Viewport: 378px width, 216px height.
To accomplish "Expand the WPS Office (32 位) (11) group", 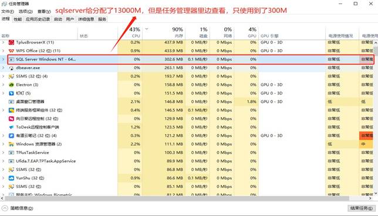I will coord(3,51).
